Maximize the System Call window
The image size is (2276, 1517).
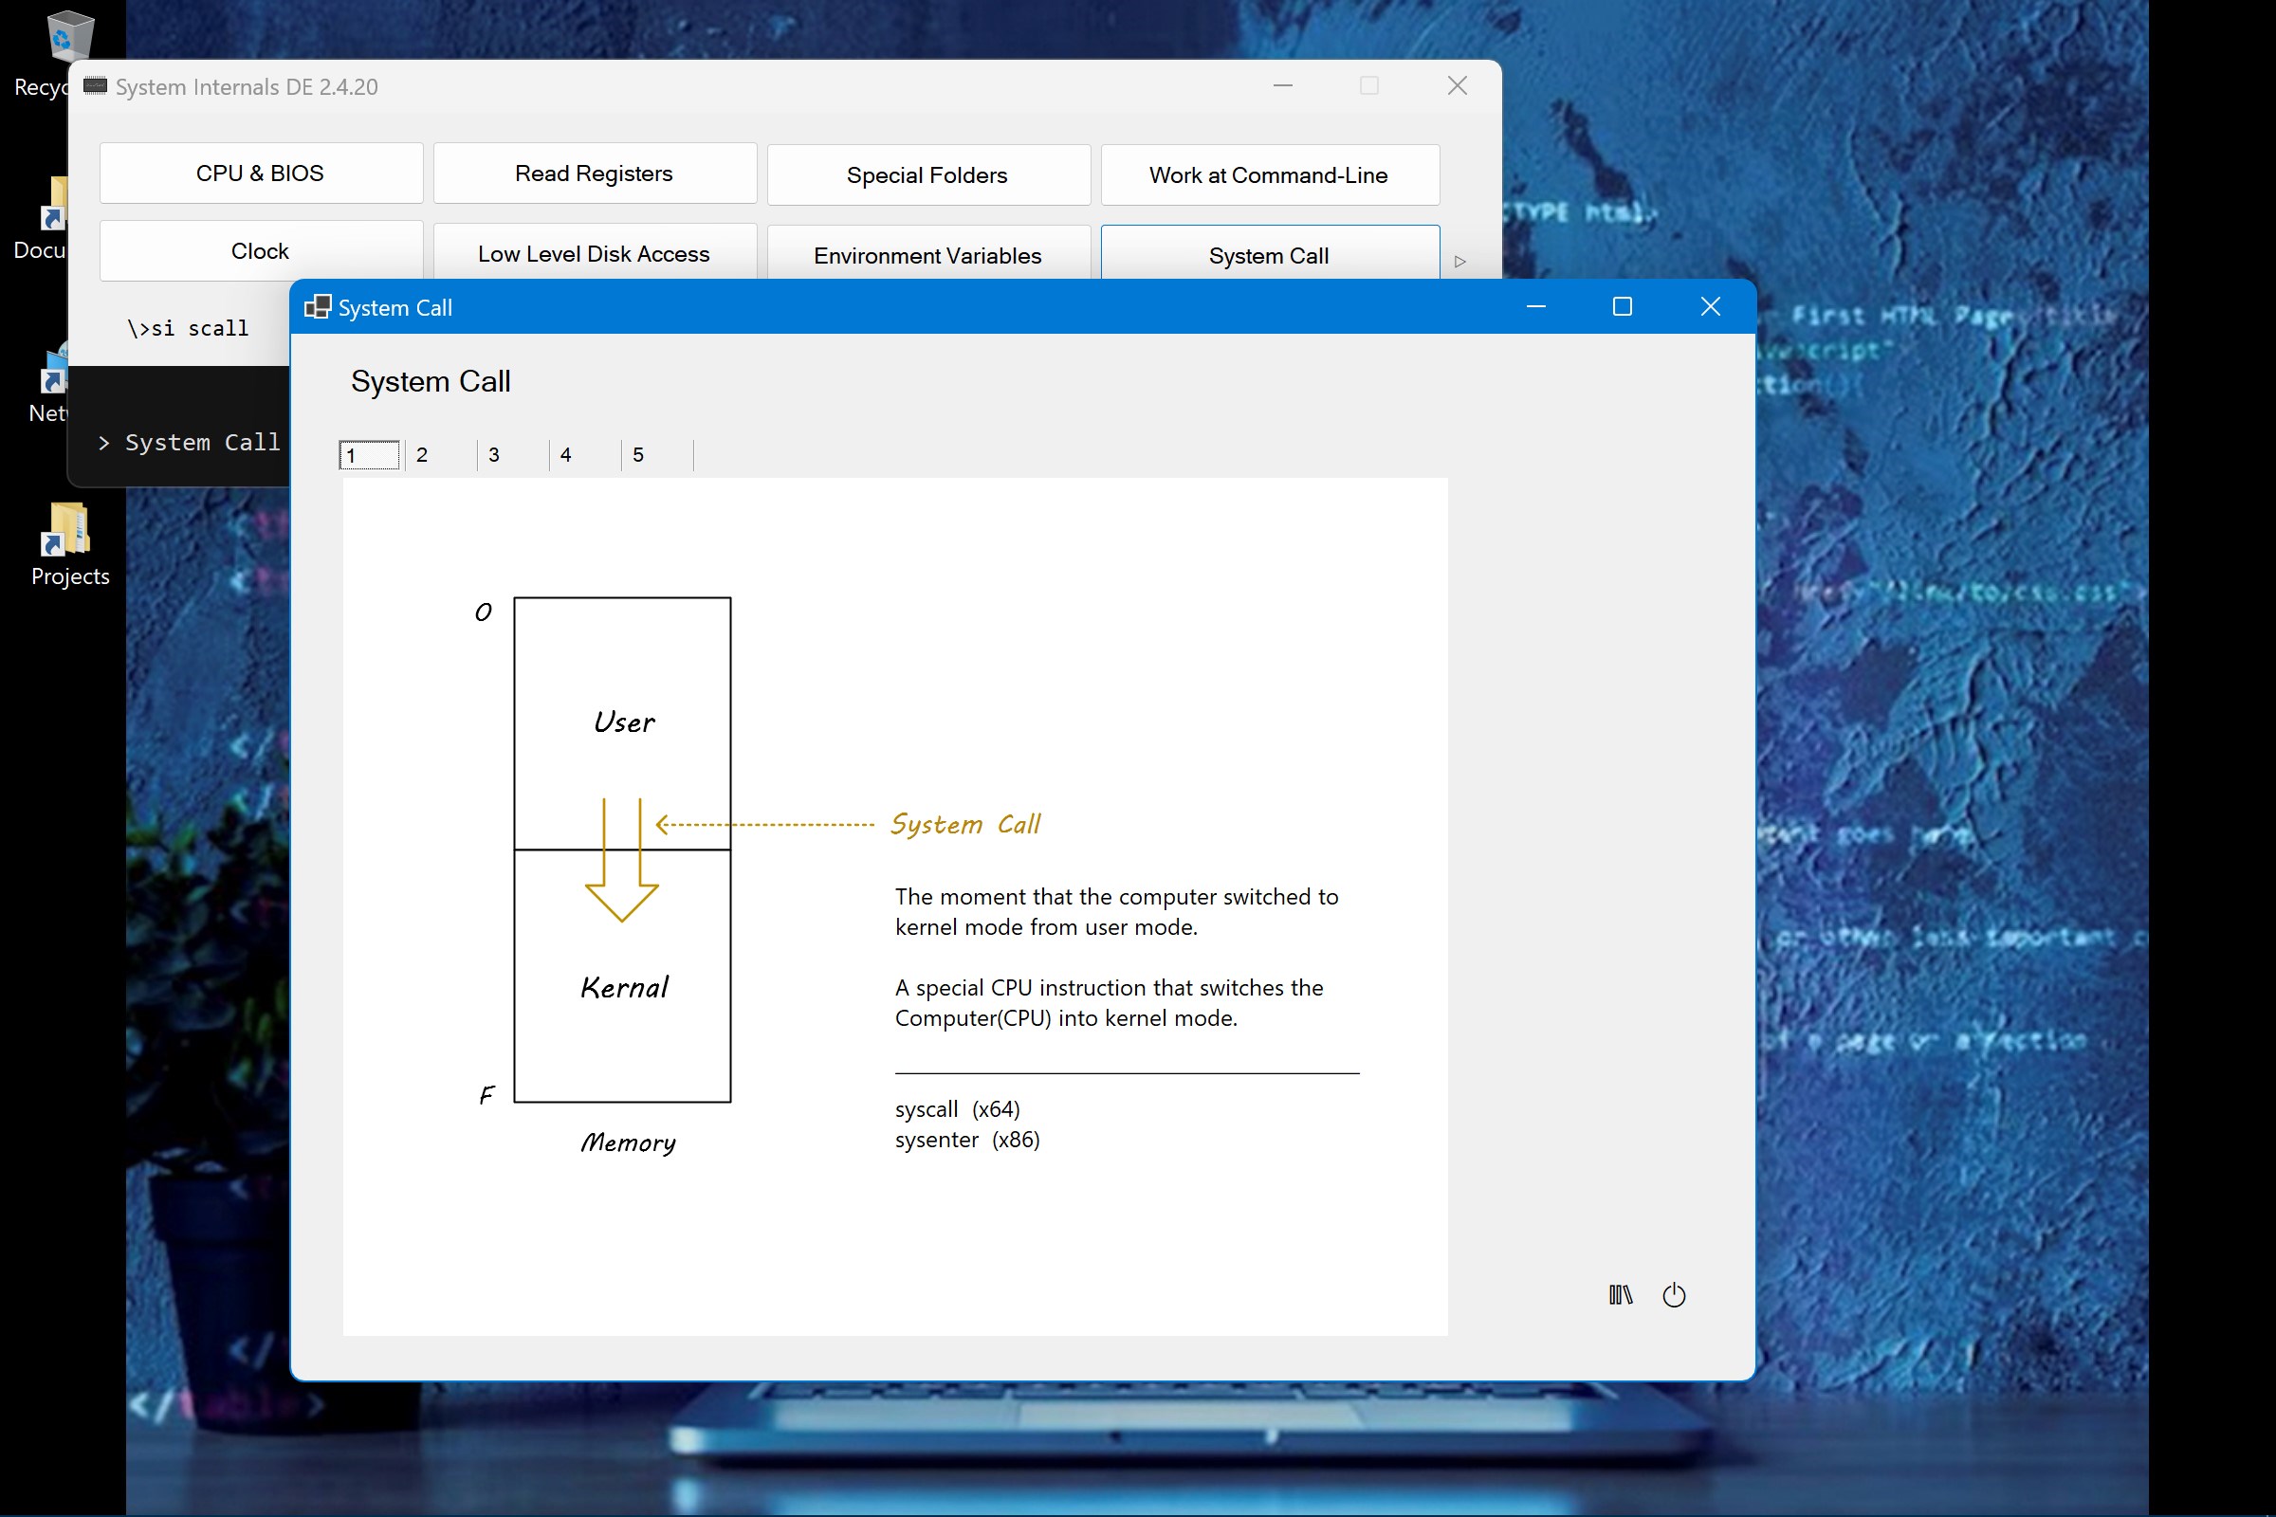(x=1622, y=306)
